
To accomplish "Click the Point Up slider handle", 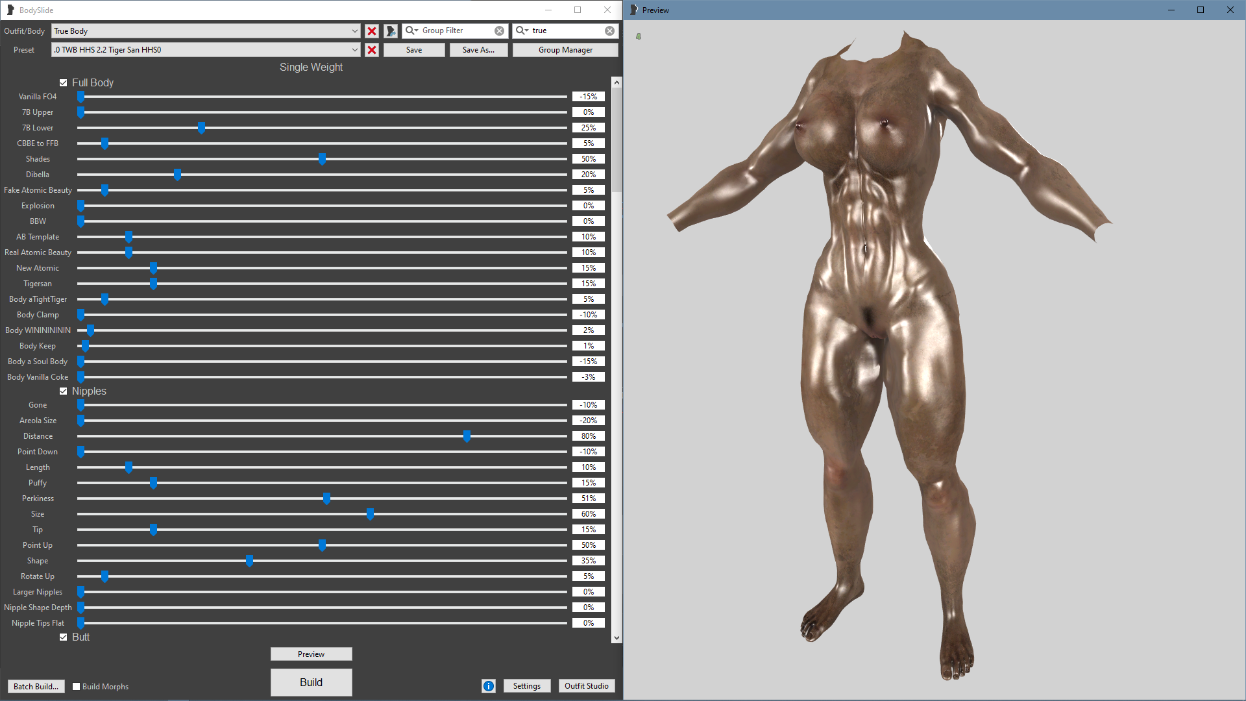I will pyautogui.click(x=323, y=545).
